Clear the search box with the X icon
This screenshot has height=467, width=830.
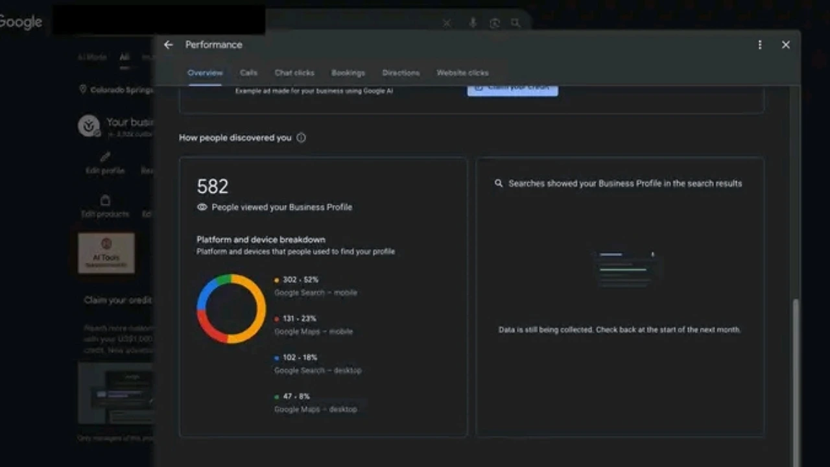447,23
